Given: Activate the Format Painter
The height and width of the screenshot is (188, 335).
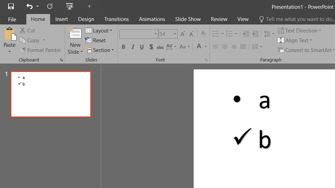Looking at the screenshot, I should click(41, 50).
